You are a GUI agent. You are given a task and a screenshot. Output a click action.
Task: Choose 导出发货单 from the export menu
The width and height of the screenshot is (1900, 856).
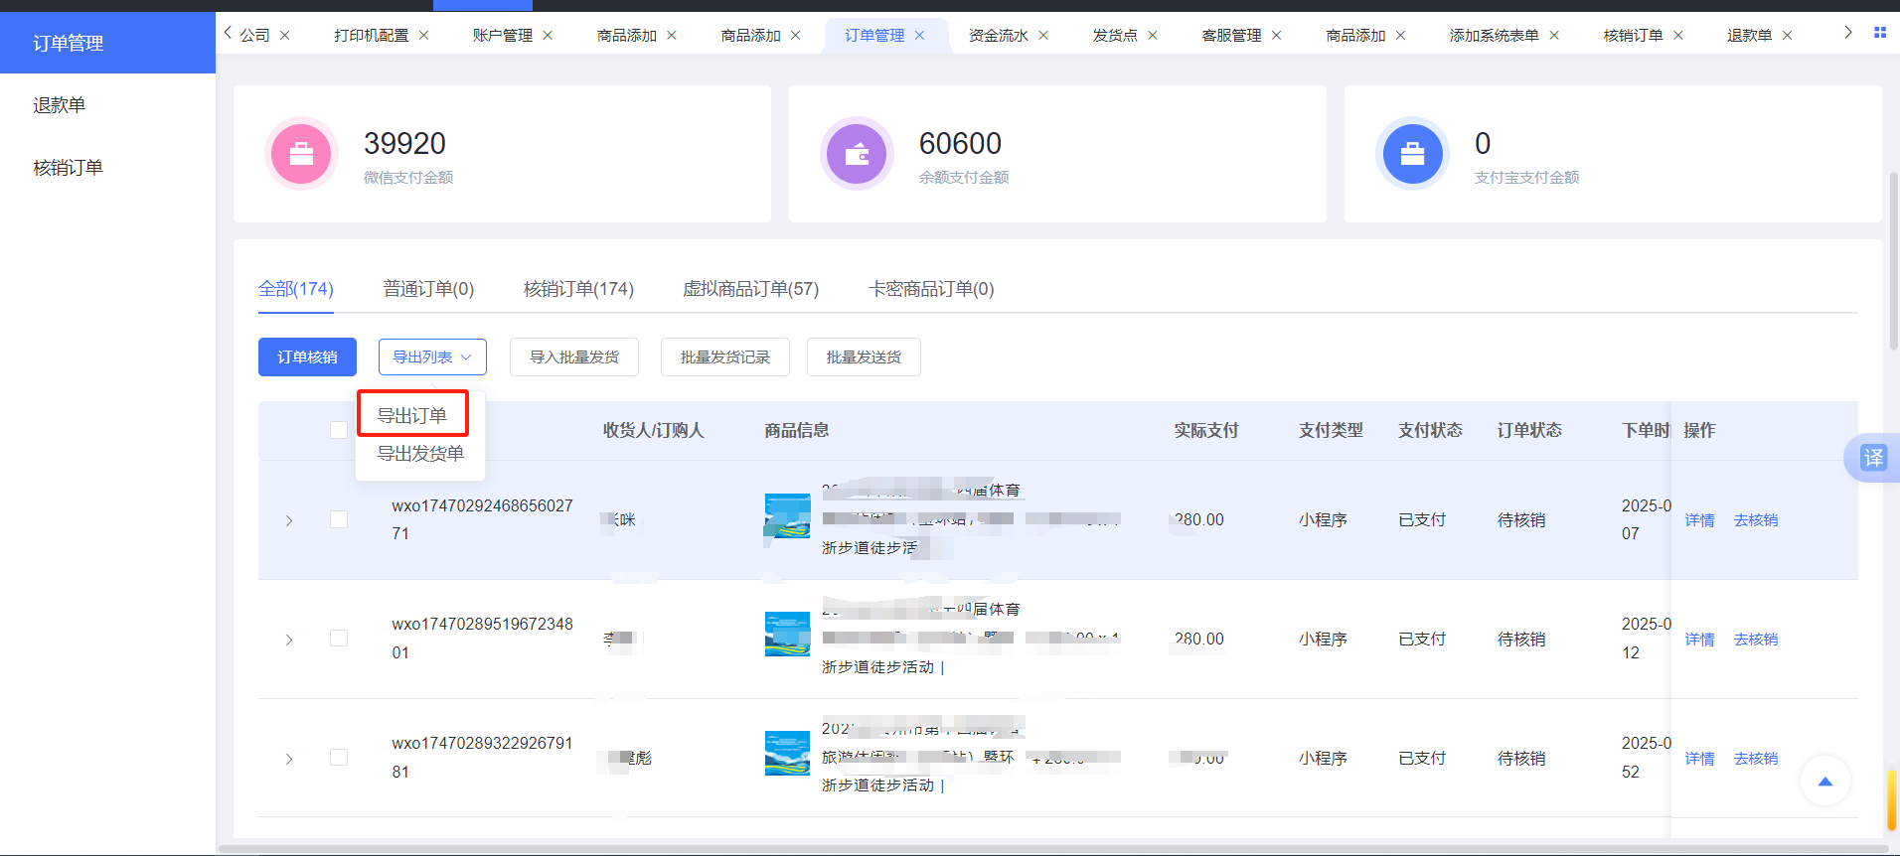click(x=420, y=454)
